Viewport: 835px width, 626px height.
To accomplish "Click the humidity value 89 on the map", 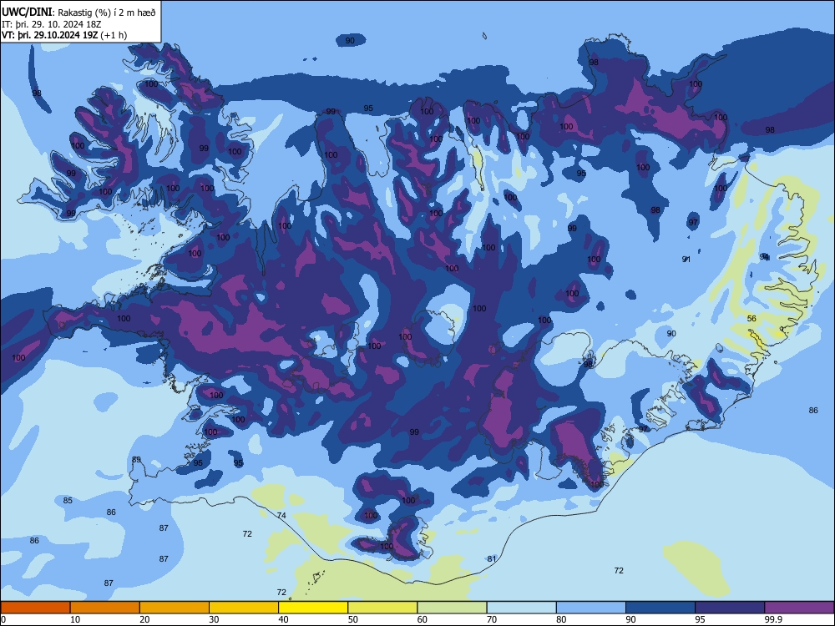I will click(136, 459).
